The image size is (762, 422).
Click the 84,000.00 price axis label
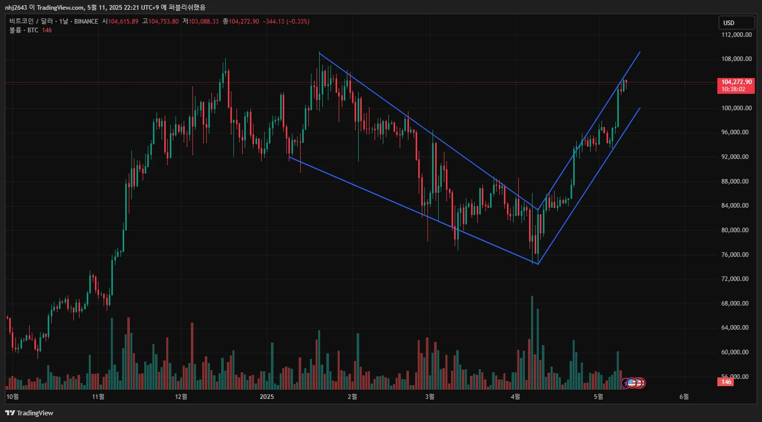pyautogui.click(x=735, y=206)
